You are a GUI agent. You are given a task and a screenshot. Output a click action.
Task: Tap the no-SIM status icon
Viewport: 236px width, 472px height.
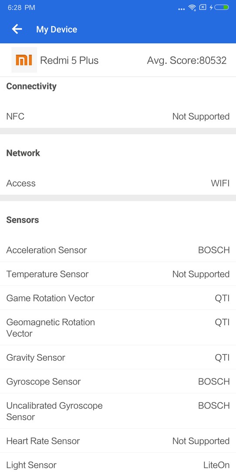(x=203, y=7)
